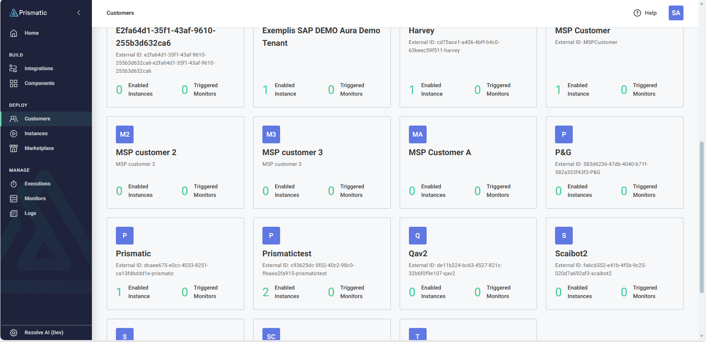This screenshot has height=342, width=706.
Task: Open Rezolve AI (Dev) settings menu
Action: 44,332
